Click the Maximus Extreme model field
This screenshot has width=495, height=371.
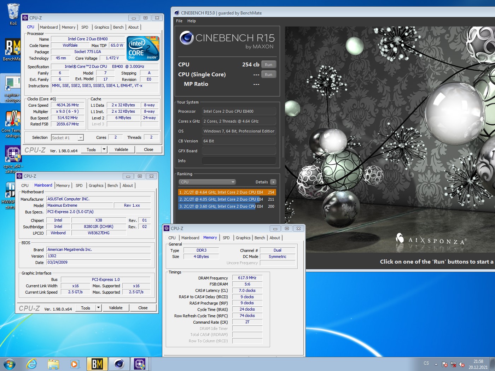tap(80, 205)
